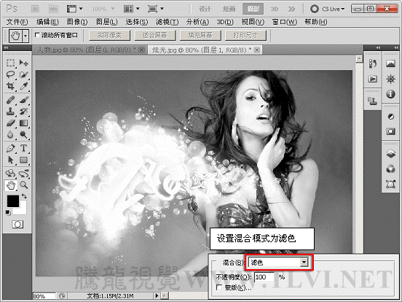The height and width of the screenshot is (302, 402).
Task: Open the Hand tool preset picker arrow
Action: (x=25, y=36)
